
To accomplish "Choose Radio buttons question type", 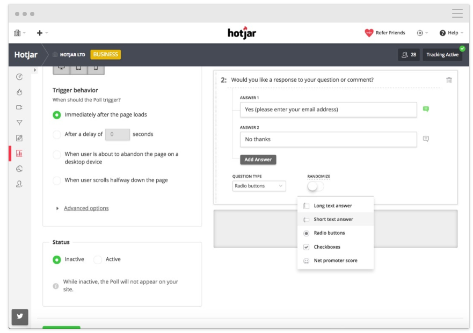I will [336, 233].
